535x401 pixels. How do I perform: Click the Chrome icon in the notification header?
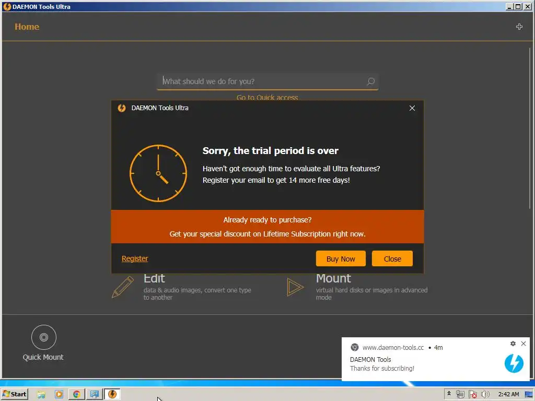tap(355, 347)
